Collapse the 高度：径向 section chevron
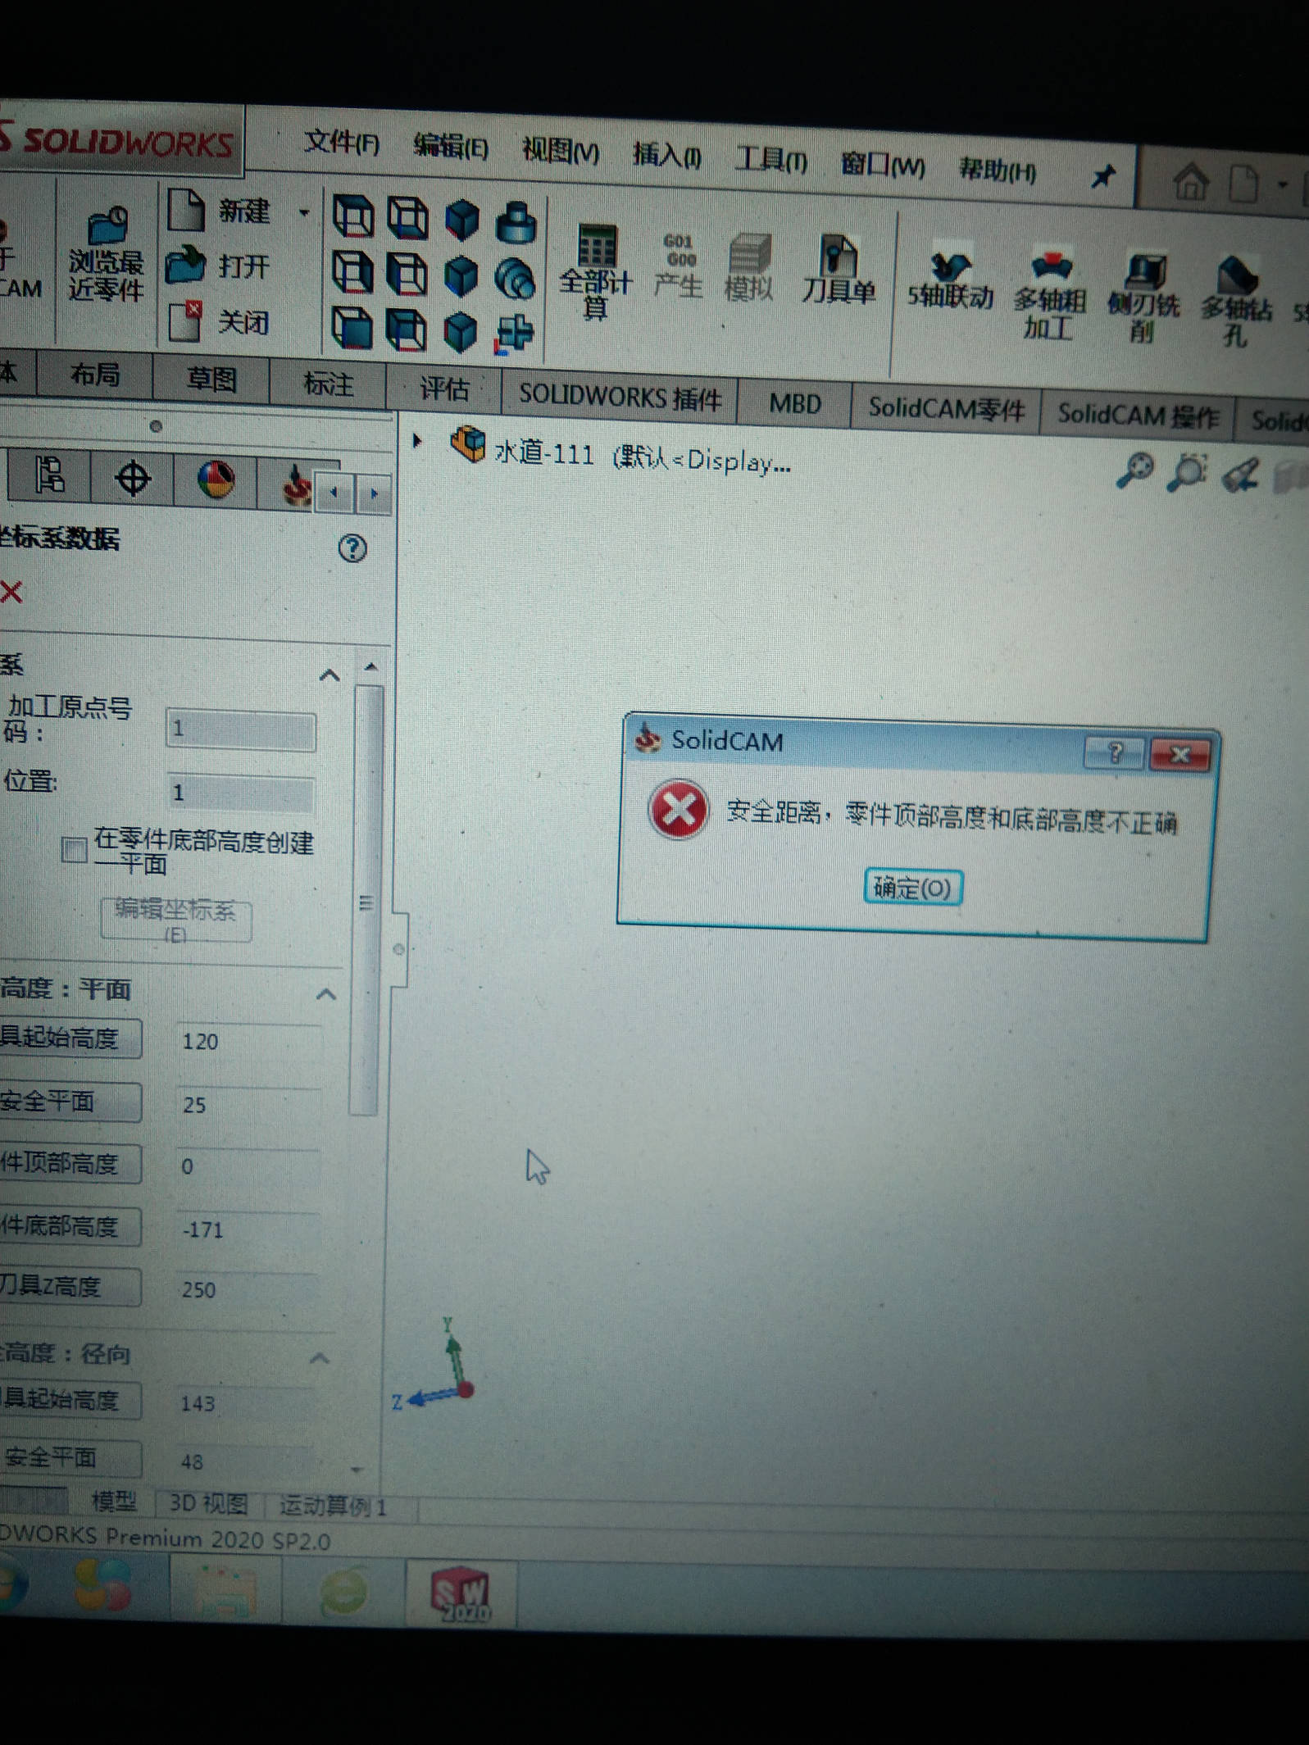 click(320, 1359)
